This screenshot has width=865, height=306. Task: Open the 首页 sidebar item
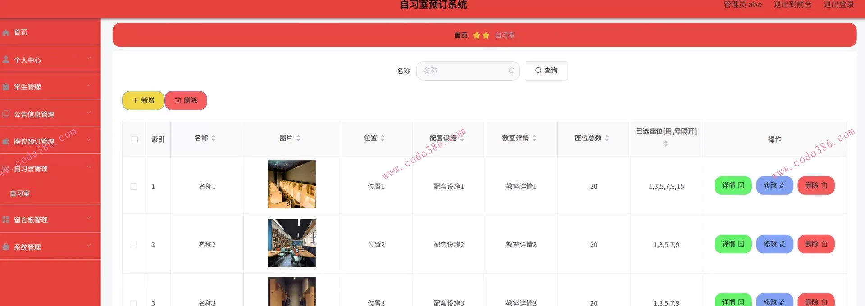pyautogui.click(x=50, y=32)
